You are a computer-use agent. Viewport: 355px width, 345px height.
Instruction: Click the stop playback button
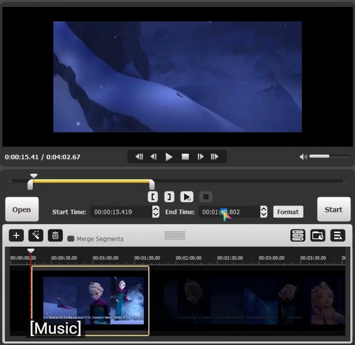tap(185, 157)
